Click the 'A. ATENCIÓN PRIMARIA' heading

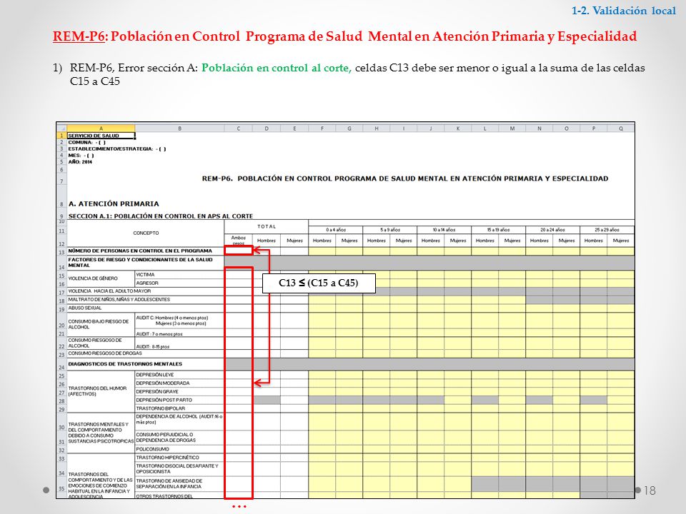point(114,203)
